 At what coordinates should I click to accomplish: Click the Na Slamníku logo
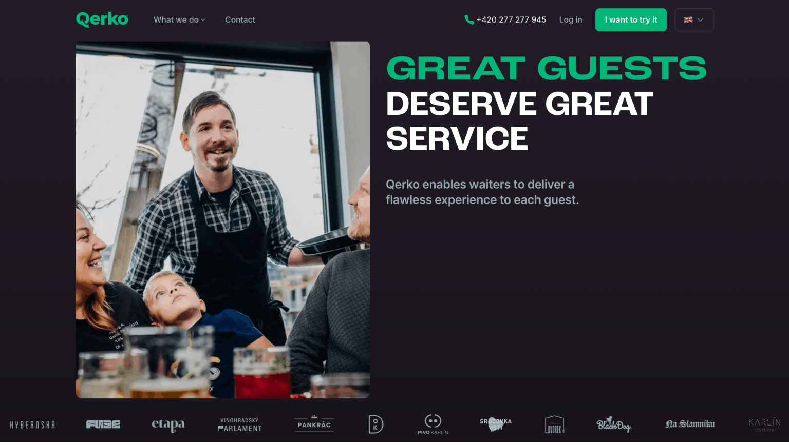(690, 424)
